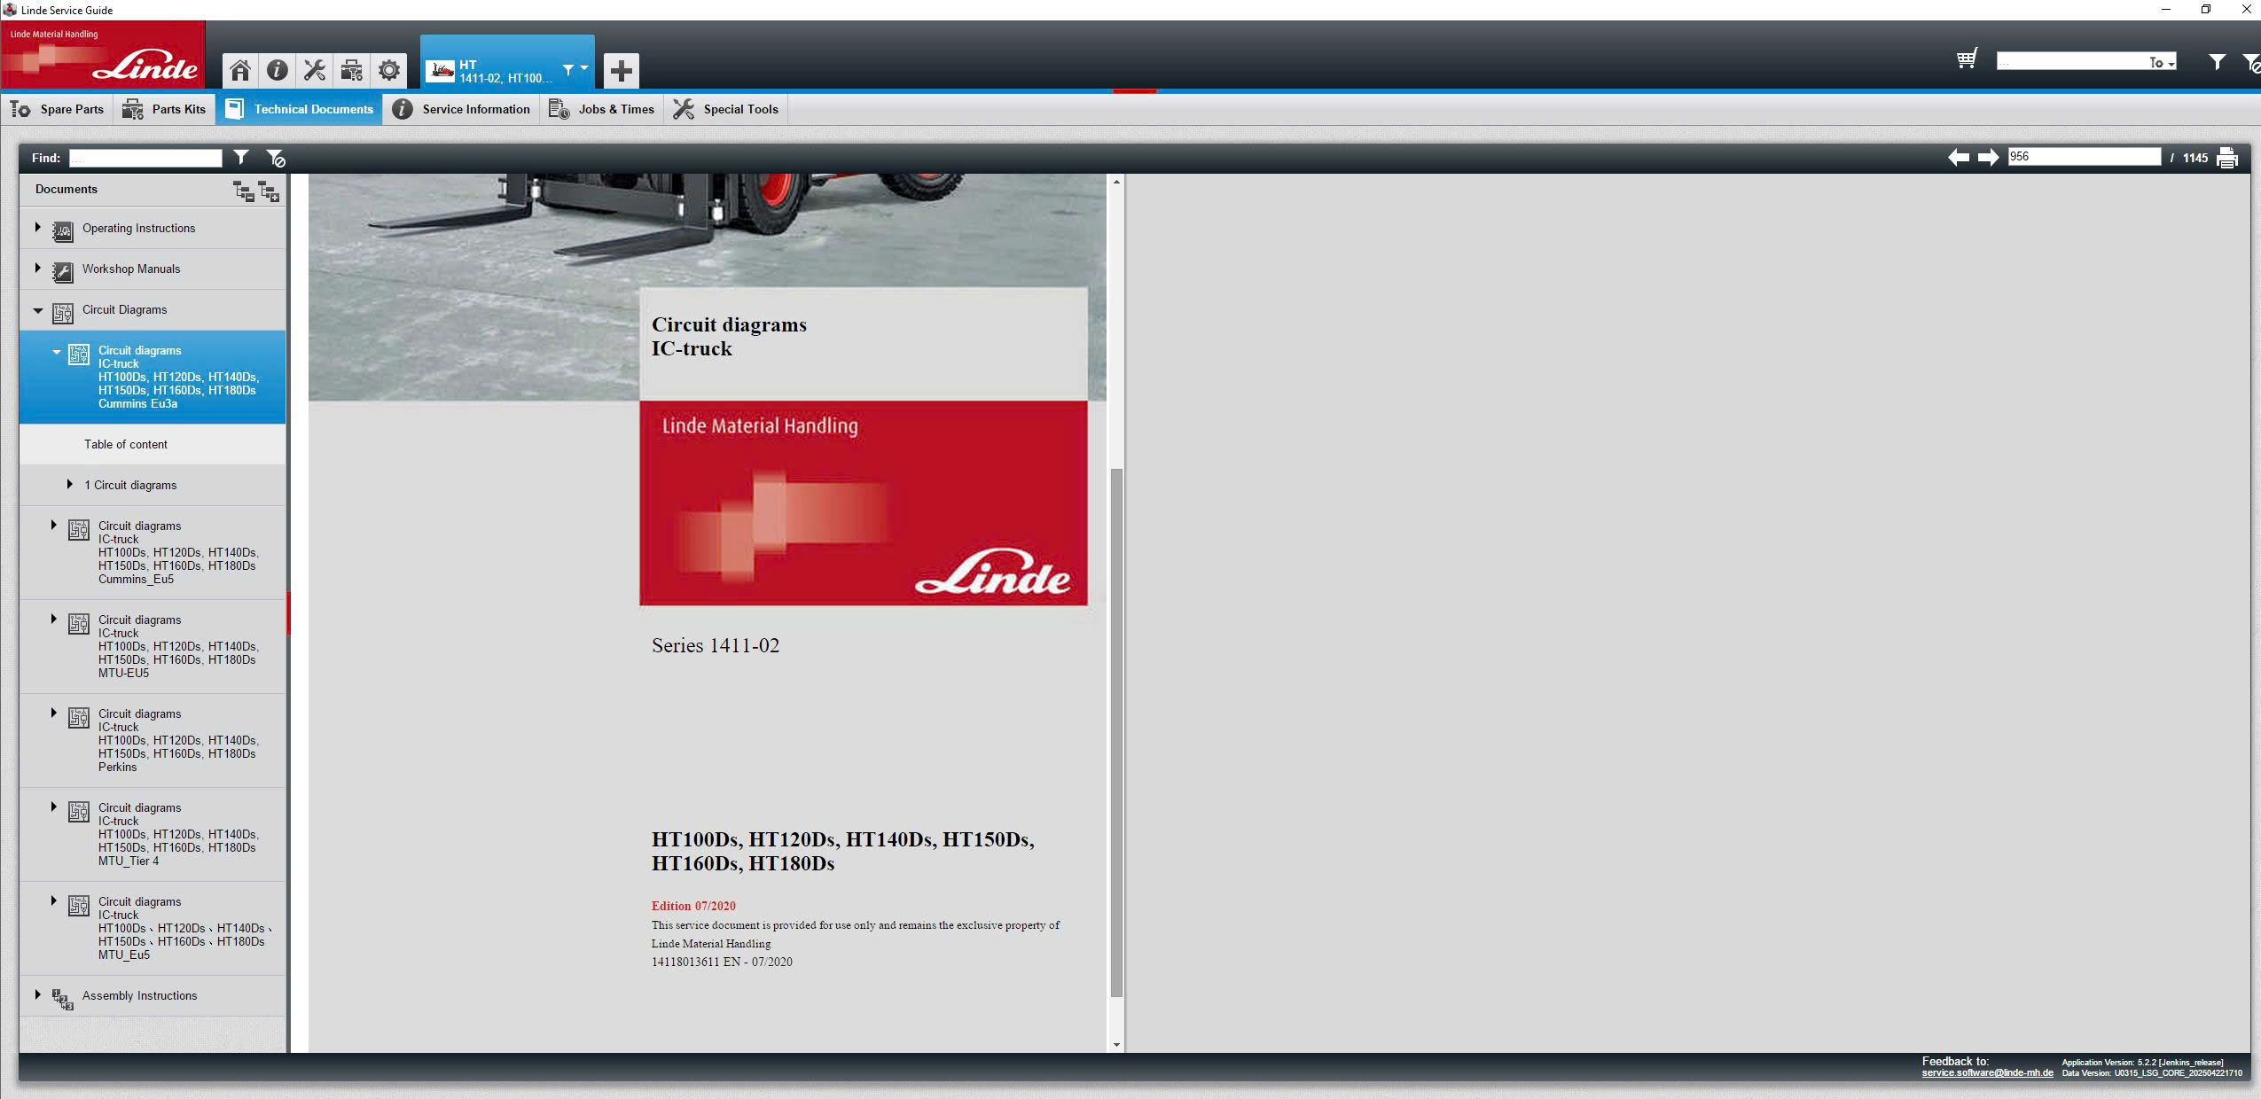The width and height of the screenshot is (2261, 1099).
Task: Click the Linde logo in the header
Action: click(x=103, y=54)
